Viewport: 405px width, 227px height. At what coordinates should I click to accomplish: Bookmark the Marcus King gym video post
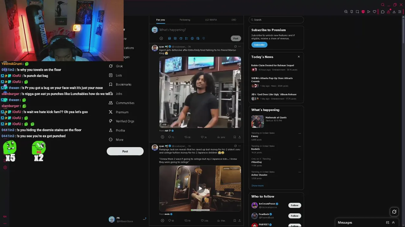coord(234,137)
